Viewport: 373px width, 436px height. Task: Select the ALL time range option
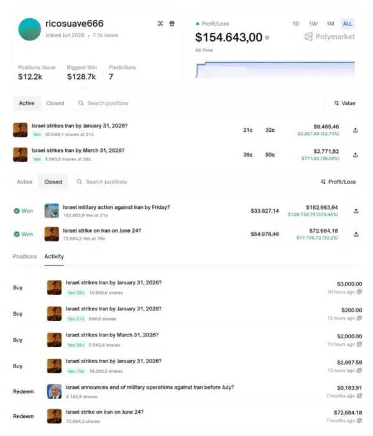pos(348,24)
